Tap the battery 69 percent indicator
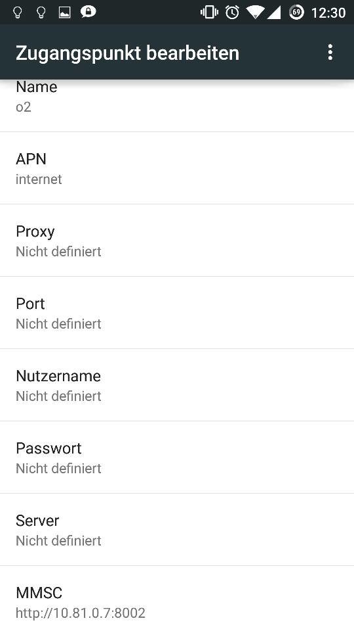 [x=296, y=12]
